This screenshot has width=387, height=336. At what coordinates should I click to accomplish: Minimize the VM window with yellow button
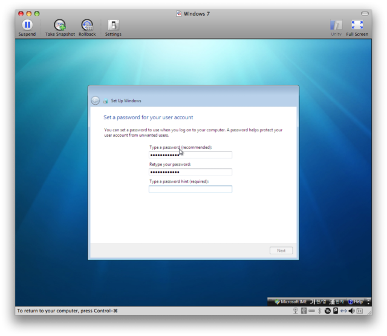[x=29, y=14]
